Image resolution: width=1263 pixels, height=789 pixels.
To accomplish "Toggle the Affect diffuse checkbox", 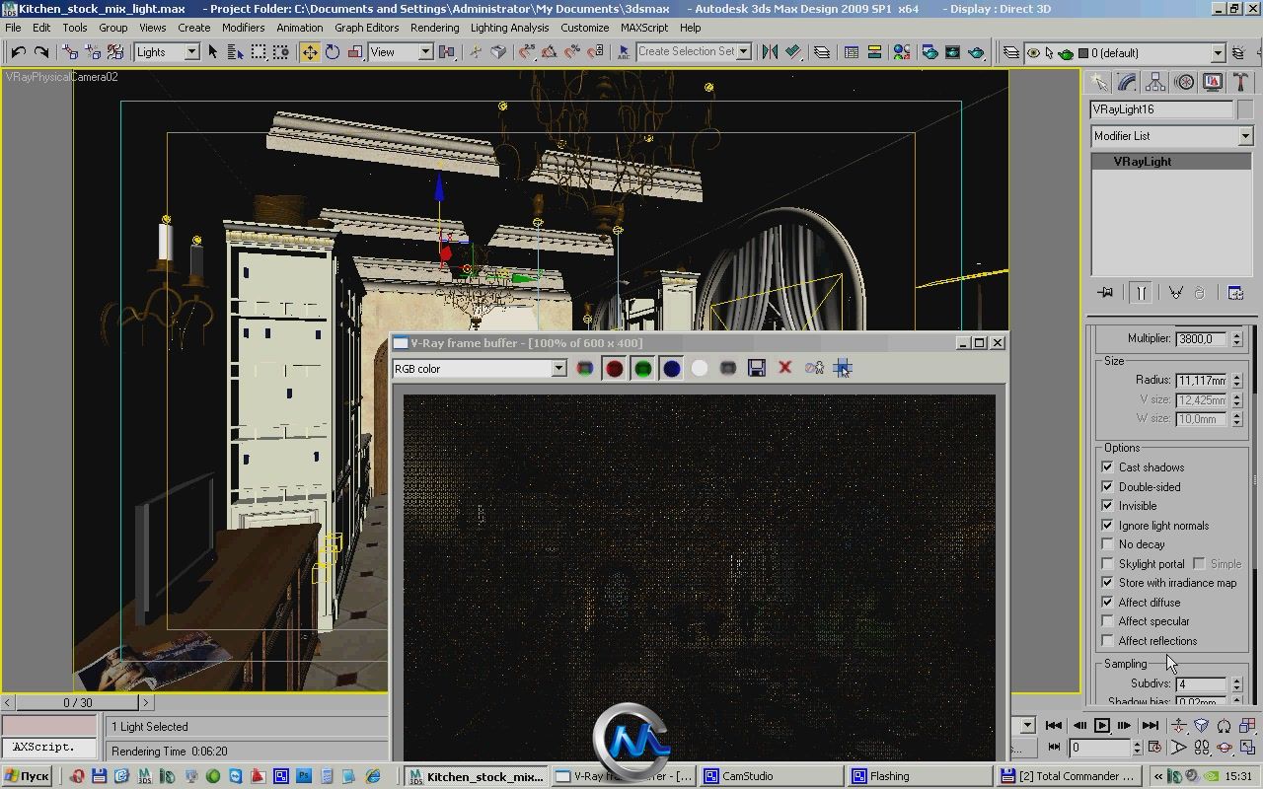I will [1107, 603].
